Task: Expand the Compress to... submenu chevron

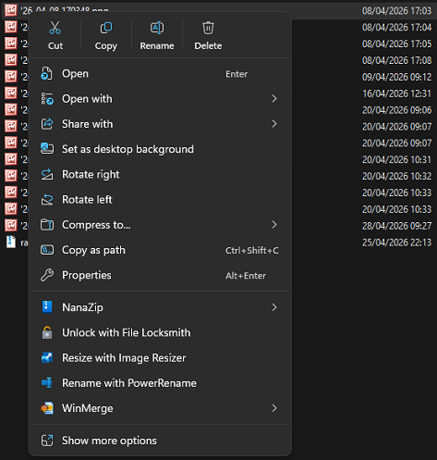Action: [274, 225]
